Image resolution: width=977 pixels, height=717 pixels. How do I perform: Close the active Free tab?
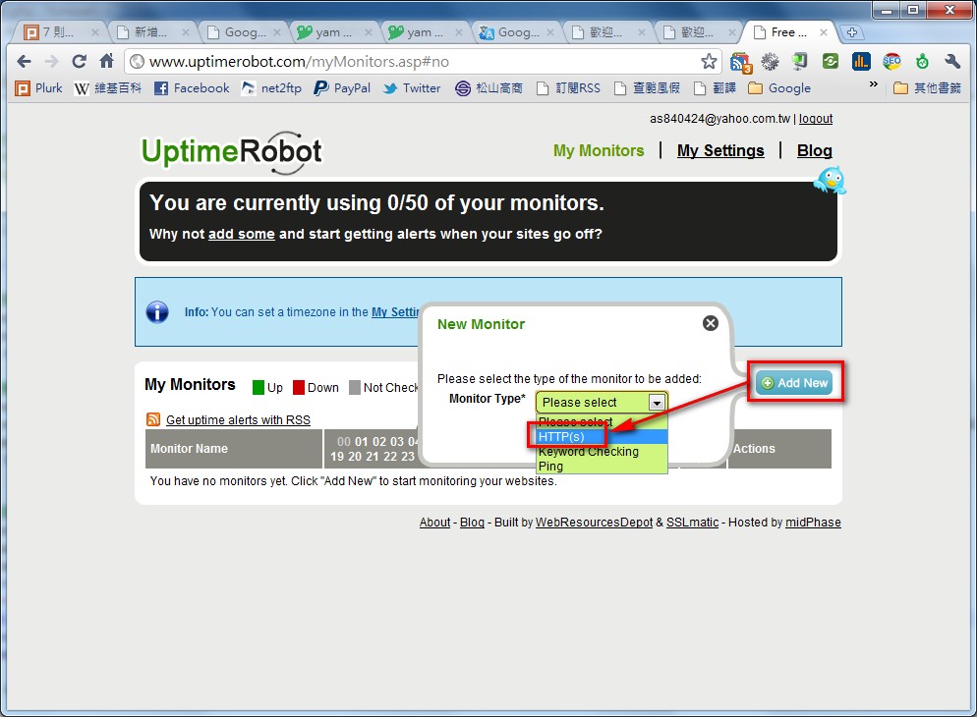(823, 32)
